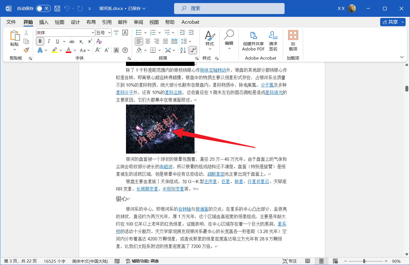Click the Sort A-Z icon
The width and height of the screenshot is (410, 265).
(x=183, y=50)
